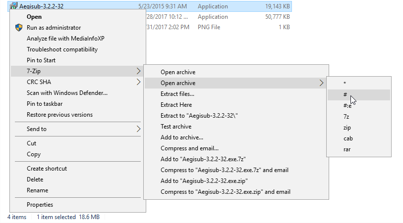
Task: Click the 5/23/2015 9:31 AM date cell
Action: tap(163, 6)
